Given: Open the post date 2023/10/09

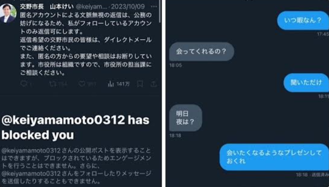Looking at the screenshot, I should pos(128,7).
